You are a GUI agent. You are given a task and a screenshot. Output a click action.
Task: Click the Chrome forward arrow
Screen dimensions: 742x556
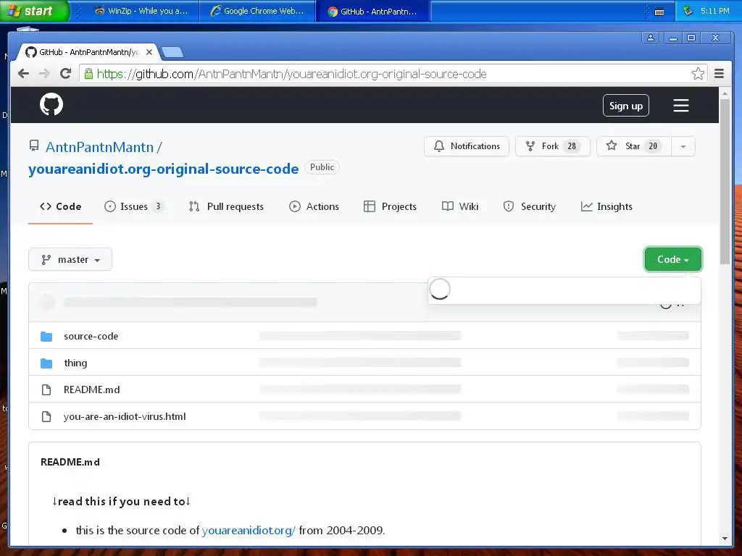point(44,73)
